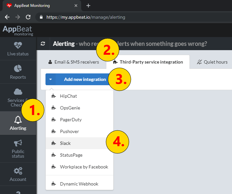This screenshot has width=232, height=194.
Task: Click the Reports sidebar label
Action: (x=18, y=77)
